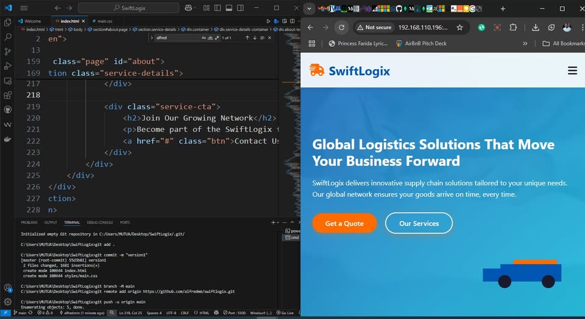Open the Customize Layout control in VS Code
This screenshot has width=585, height=319.
tap(207, 8)
